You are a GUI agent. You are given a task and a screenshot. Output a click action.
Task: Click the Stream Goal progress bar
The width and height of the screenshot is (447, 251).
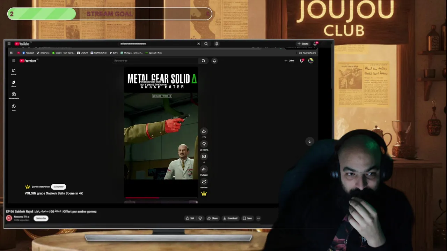click(110, 14)
